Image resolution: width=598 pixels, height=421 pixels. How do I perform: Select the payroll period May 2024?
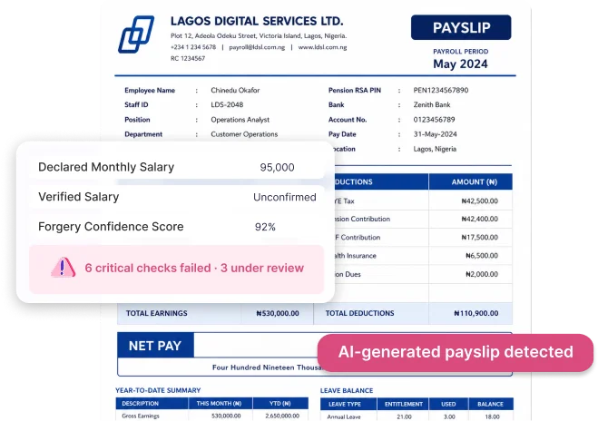(460, 64)
